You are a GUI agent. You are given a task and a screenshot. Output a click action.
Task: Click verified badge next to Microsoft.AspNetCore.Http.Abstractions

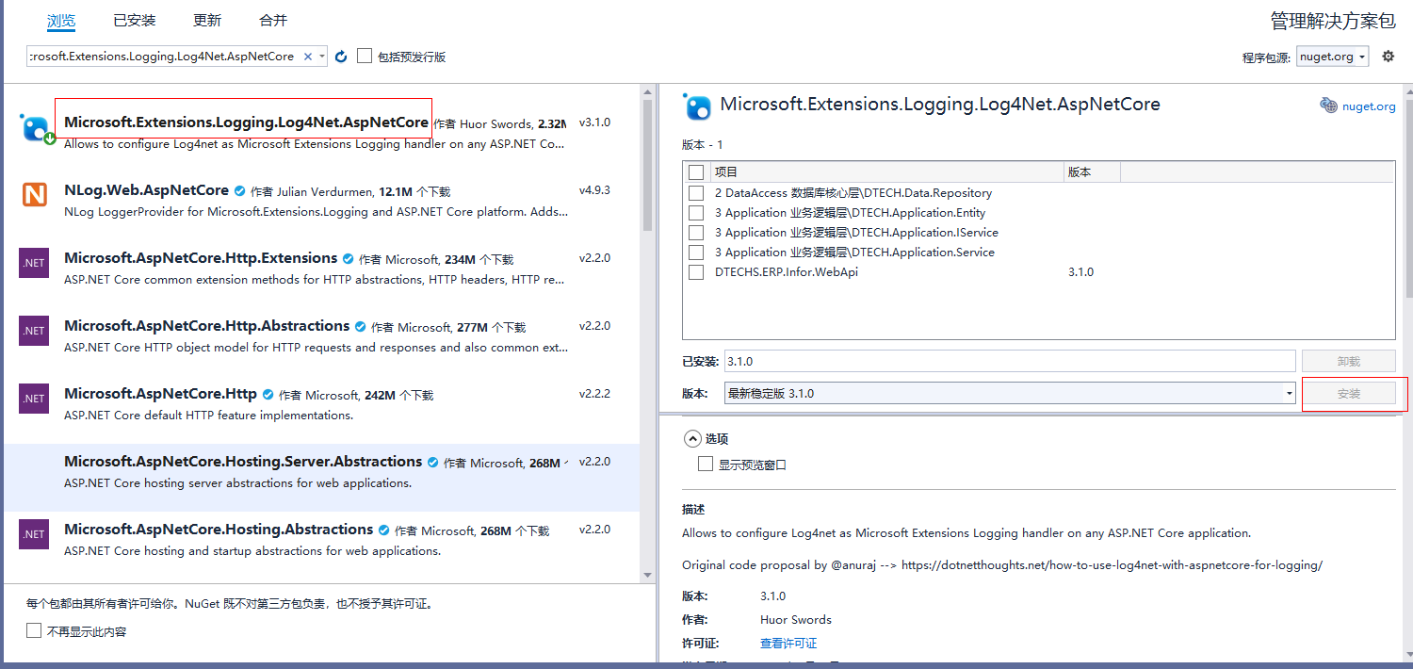point(360,327)
